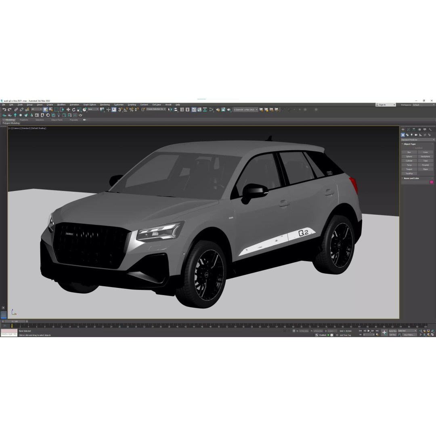Open the Sign In dropdown
Image resolution: width=436 pixels, height=436 pixels.
click(x=386, y=105)
